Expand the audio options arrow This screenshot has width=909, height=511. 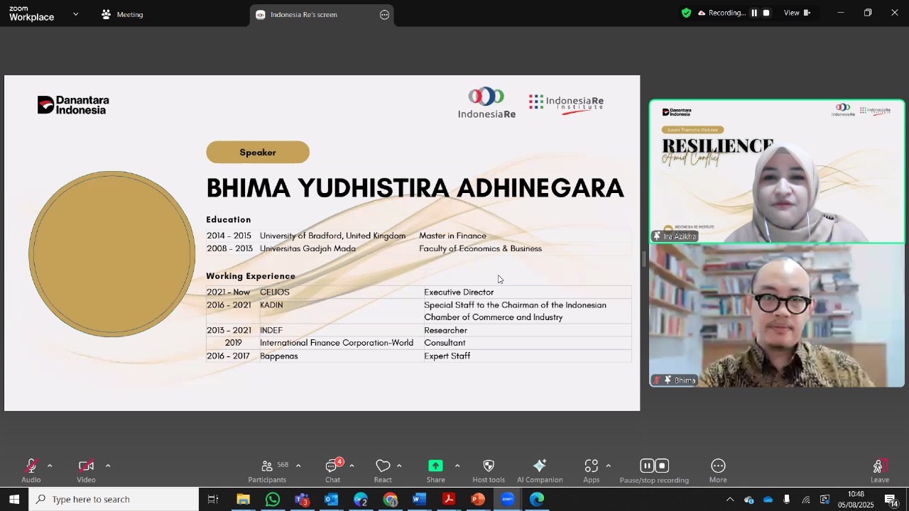tap(50, 466)
